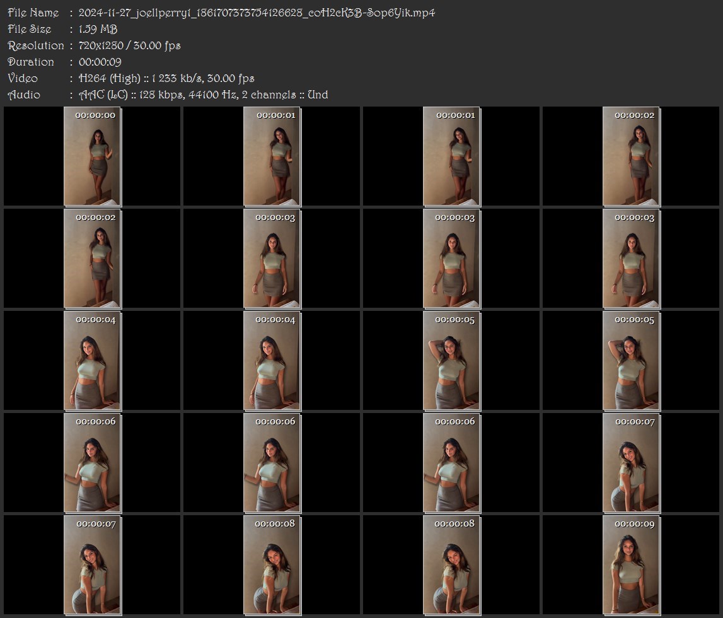Image resolution: width=723 pixels, height=618 pixels.
Task: Click the 'AAC (LC)' audio codec line
Action: click(x=204, y=95)
